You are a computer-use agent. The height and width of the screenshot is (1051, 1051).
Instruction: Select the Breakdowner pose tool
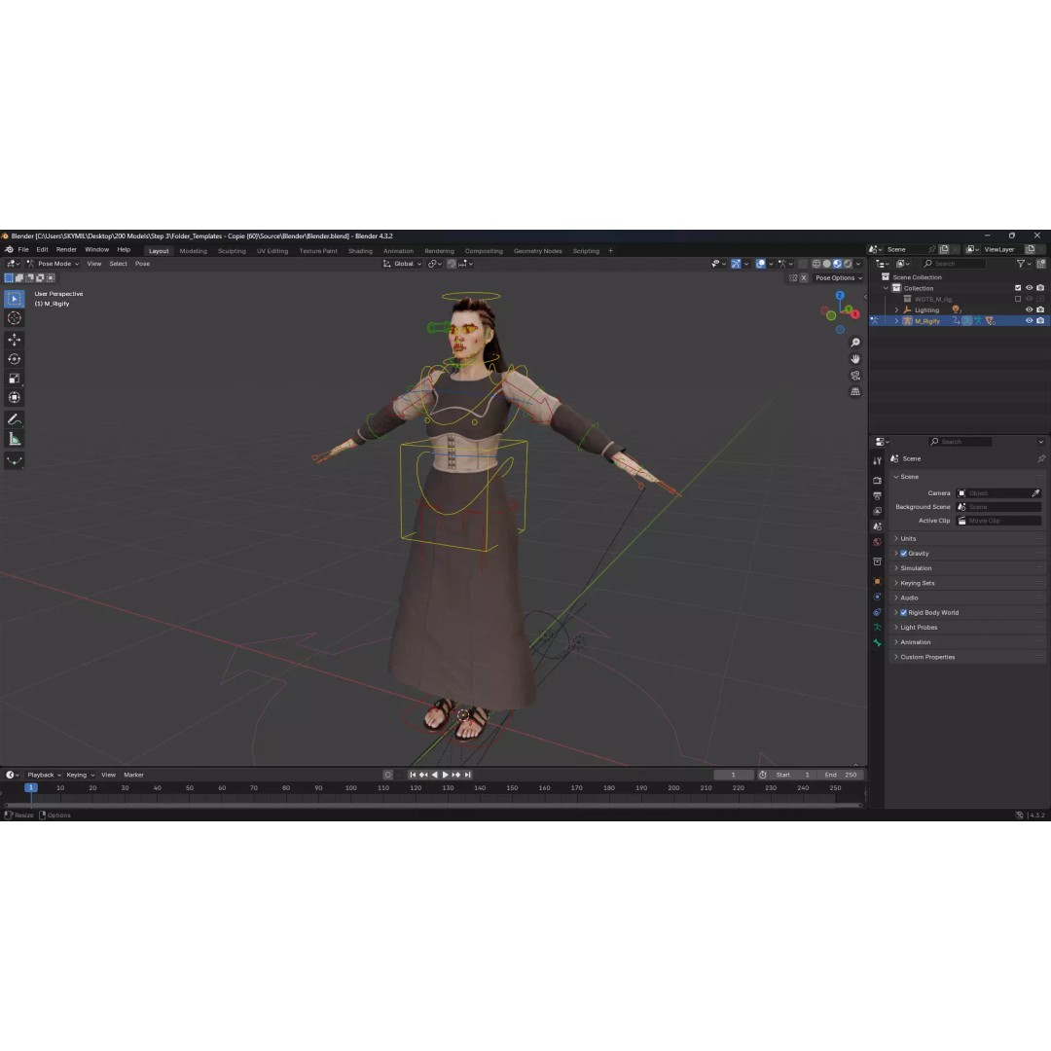pos(14,461)
